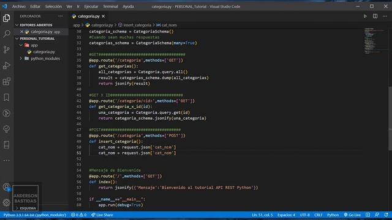Open the Explorer view in activity bar
Image resolution: width=392 pixels, height=220 pixels.
[x=7, y=18]
